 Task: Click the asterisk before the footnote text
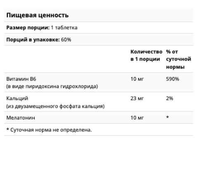(x=8, y=129)
